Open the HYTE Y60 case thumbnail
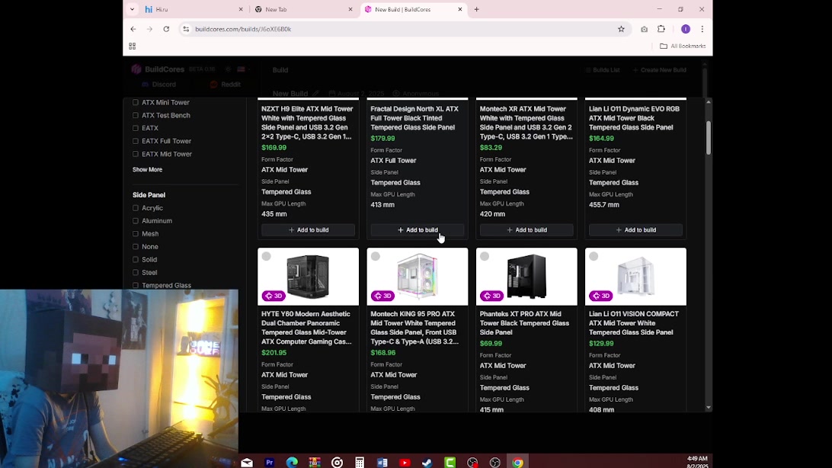The width and height of the screenshot is (832, 468). (x=309, y=277)
